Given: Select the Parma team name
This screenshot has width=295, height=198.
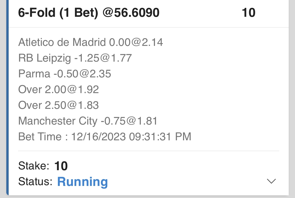Looking at the screenshot, I should (x=34, y=74).
